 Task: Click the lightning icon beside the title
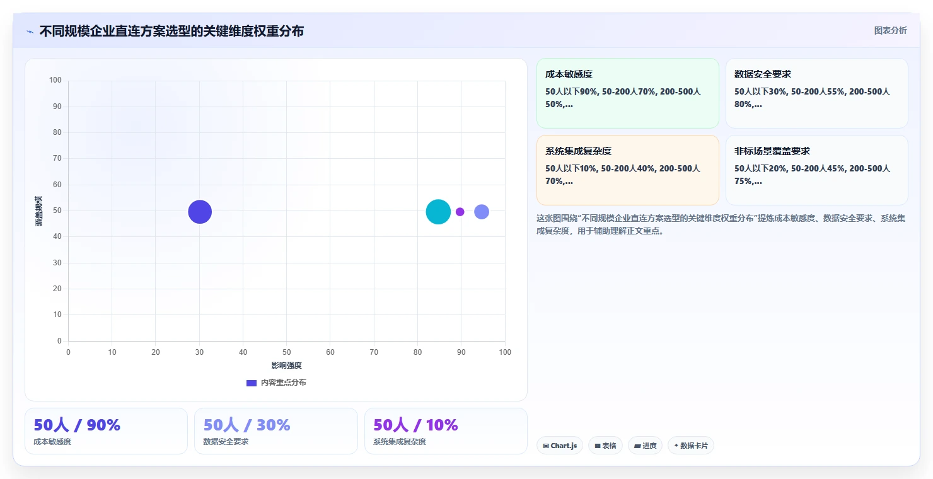(x=30, y=32)
